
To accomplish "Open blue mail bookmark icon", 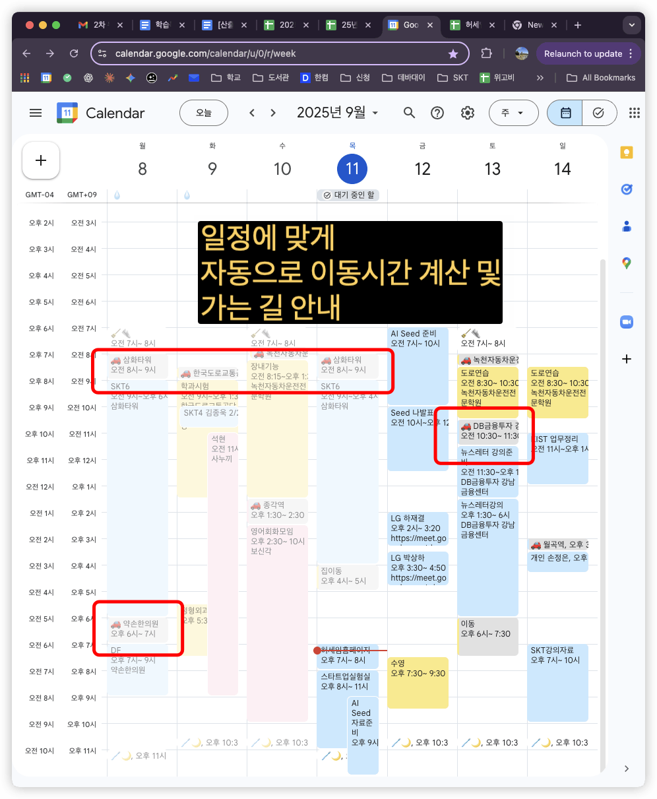I will click(194, 77).
